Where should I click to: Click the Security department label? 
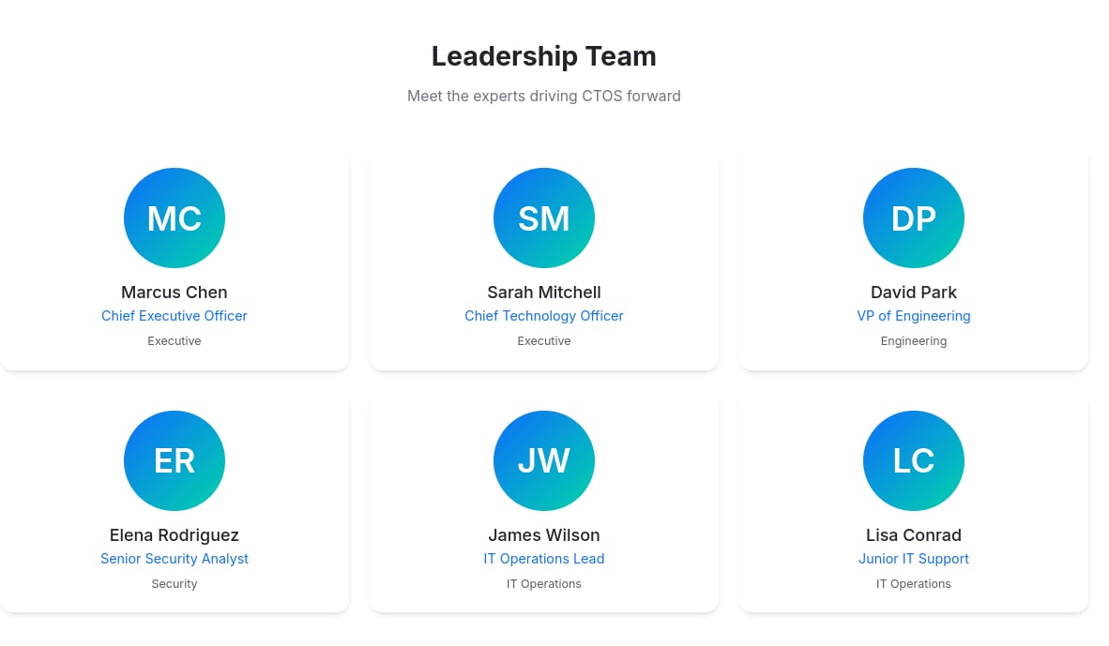(x=174, y=584)
